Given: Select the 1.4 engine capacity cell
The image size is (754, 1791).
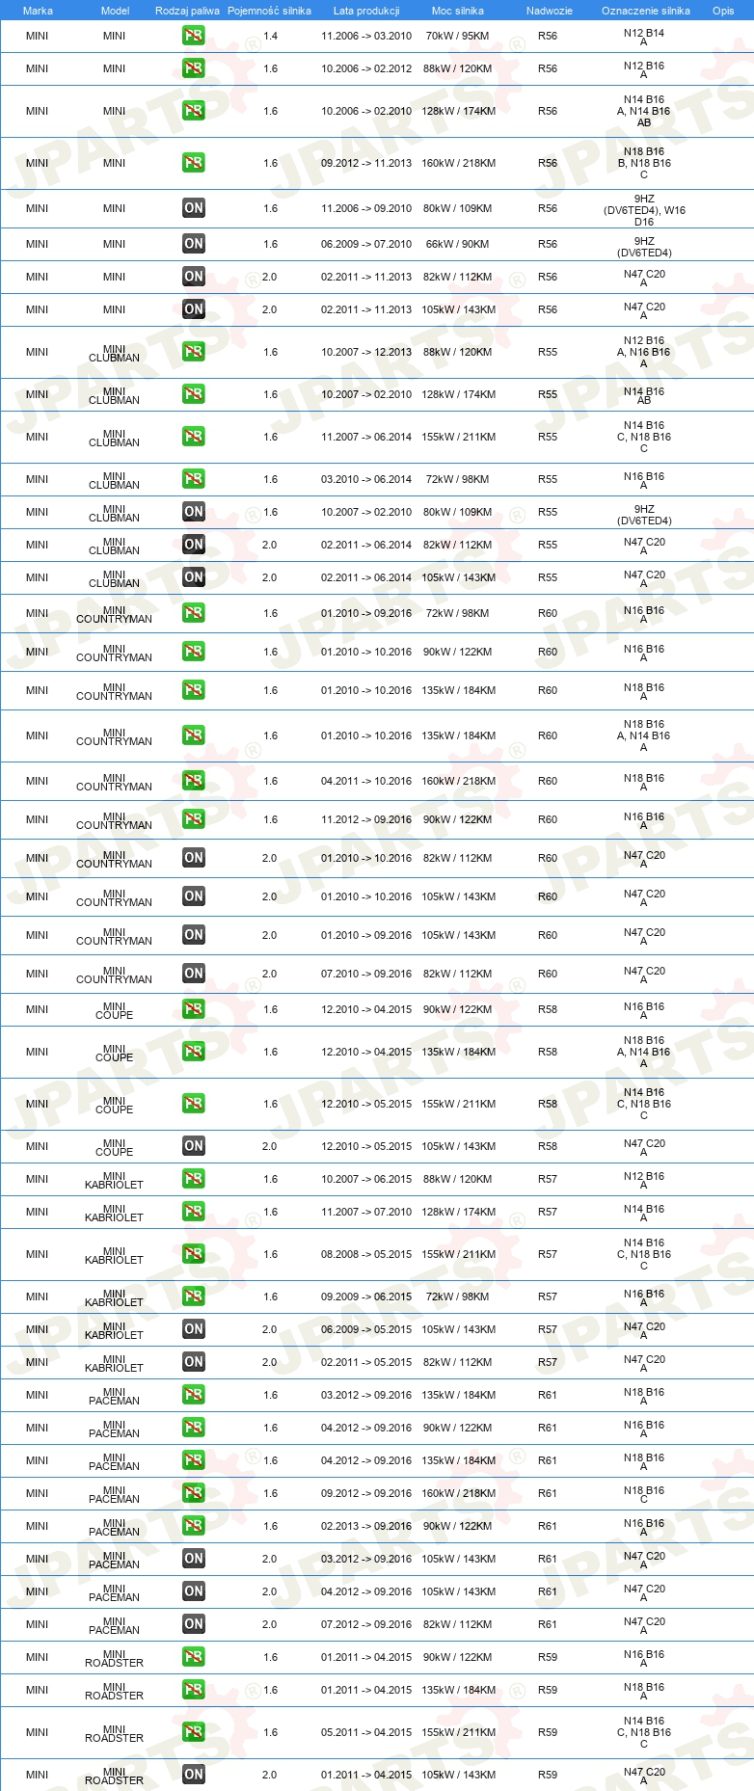Looking at the screenshot, I should pyautogui.click(x=270, y=36).
